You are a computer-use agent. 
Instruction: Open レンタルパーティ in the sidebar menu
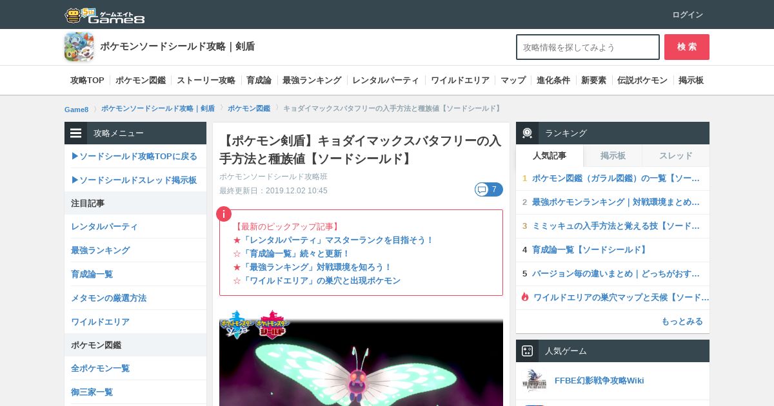pos(104,227)
